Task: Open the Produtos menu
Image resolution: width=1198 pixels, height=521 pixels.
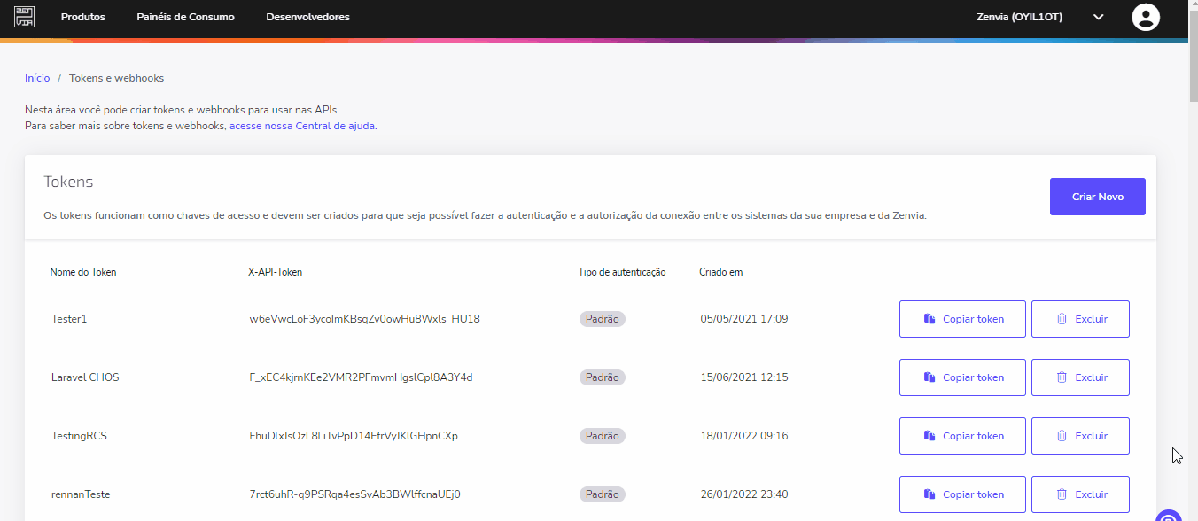Action: (x=83, y=17)
